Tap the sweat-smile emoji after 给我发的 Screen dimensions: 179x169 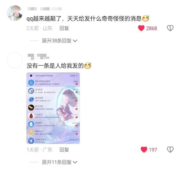coord(88,65)
